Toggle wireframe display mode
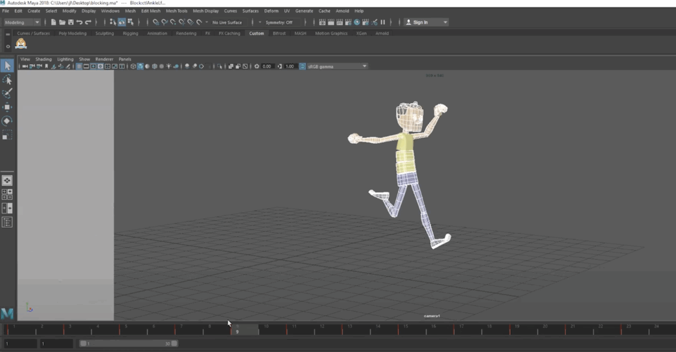676x352 pixels. [134, 66]
